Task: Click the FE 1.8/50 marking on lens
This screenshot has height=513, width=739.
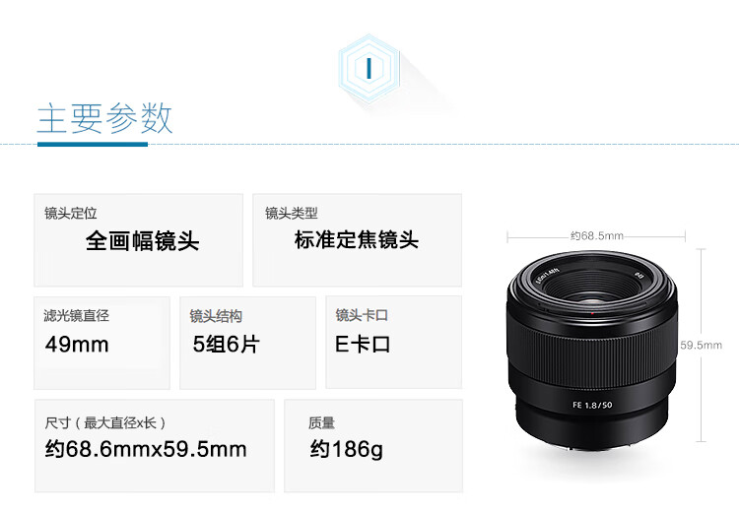Action: click(592, 405)
